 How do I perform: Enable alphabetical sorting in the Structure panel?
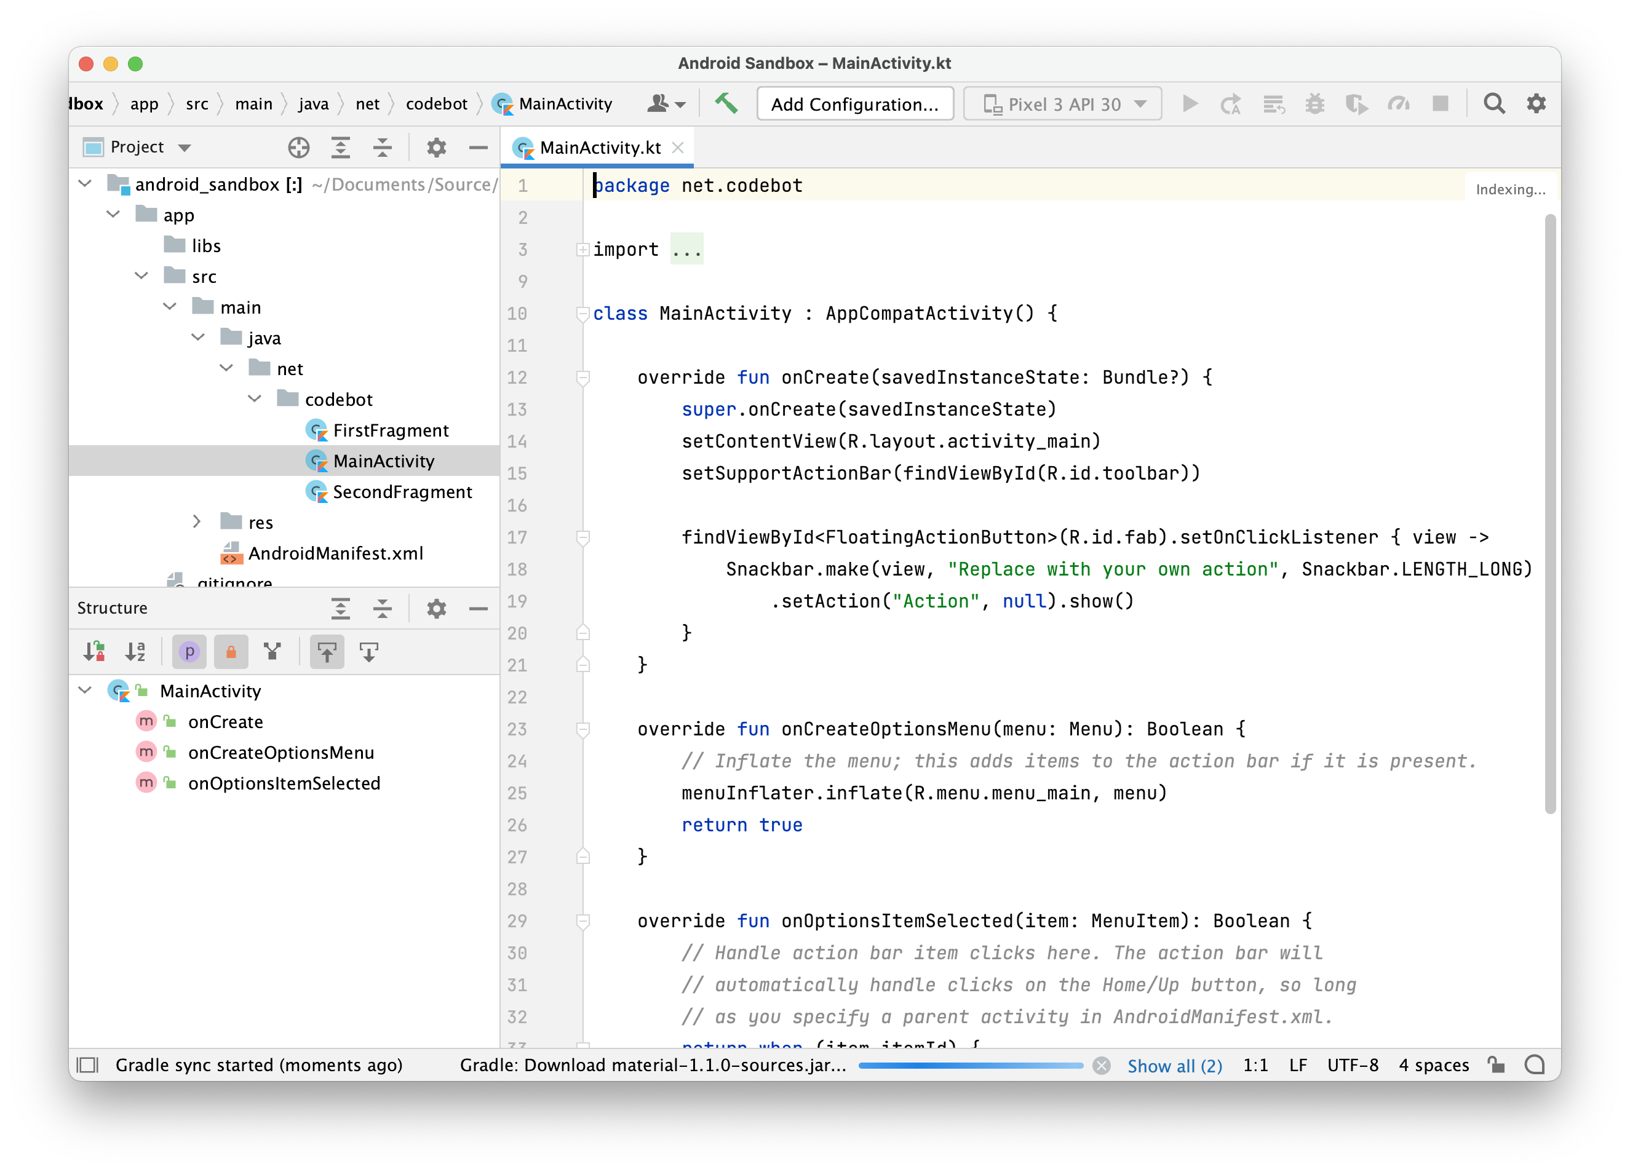135,651
